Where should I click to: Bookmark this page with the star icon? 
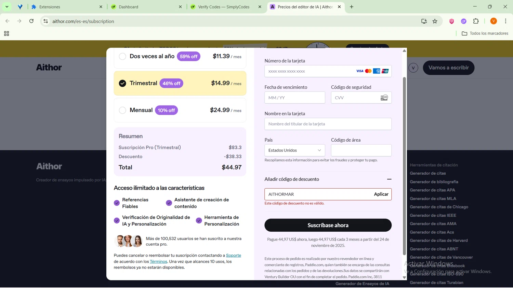(x=435, y=21)
